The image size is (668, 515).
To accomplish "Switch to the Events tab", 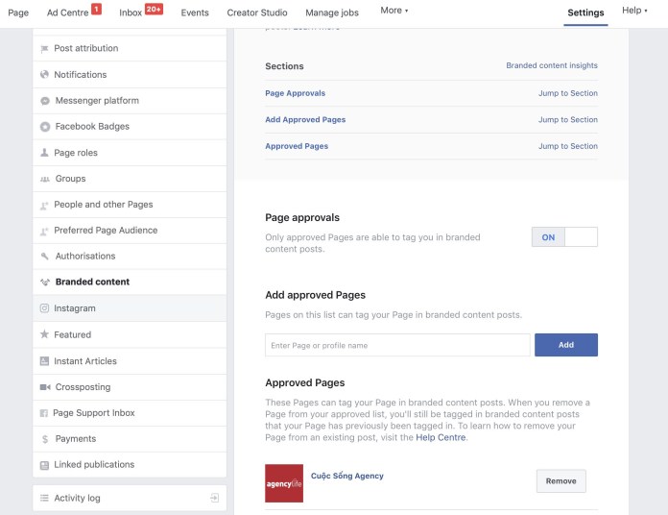I will (195, 12).
